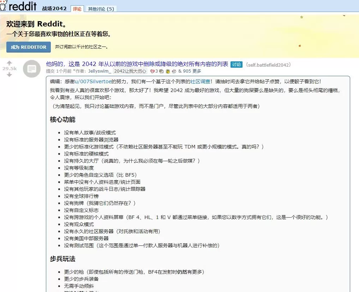This screenshot has height=292, width=359.
Task: Click the first award icon with count 3
Action: 152,71
